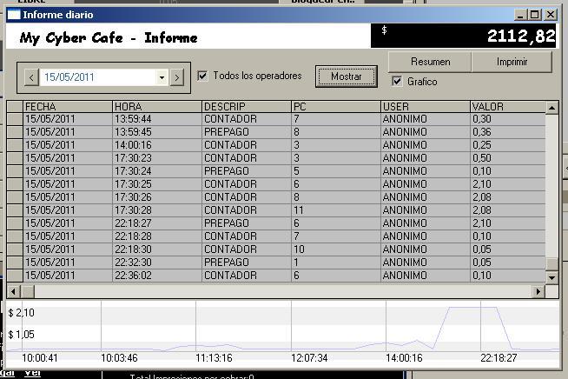
Task: Click the Informe diario window icon
Action: click(x=14, y=15)
